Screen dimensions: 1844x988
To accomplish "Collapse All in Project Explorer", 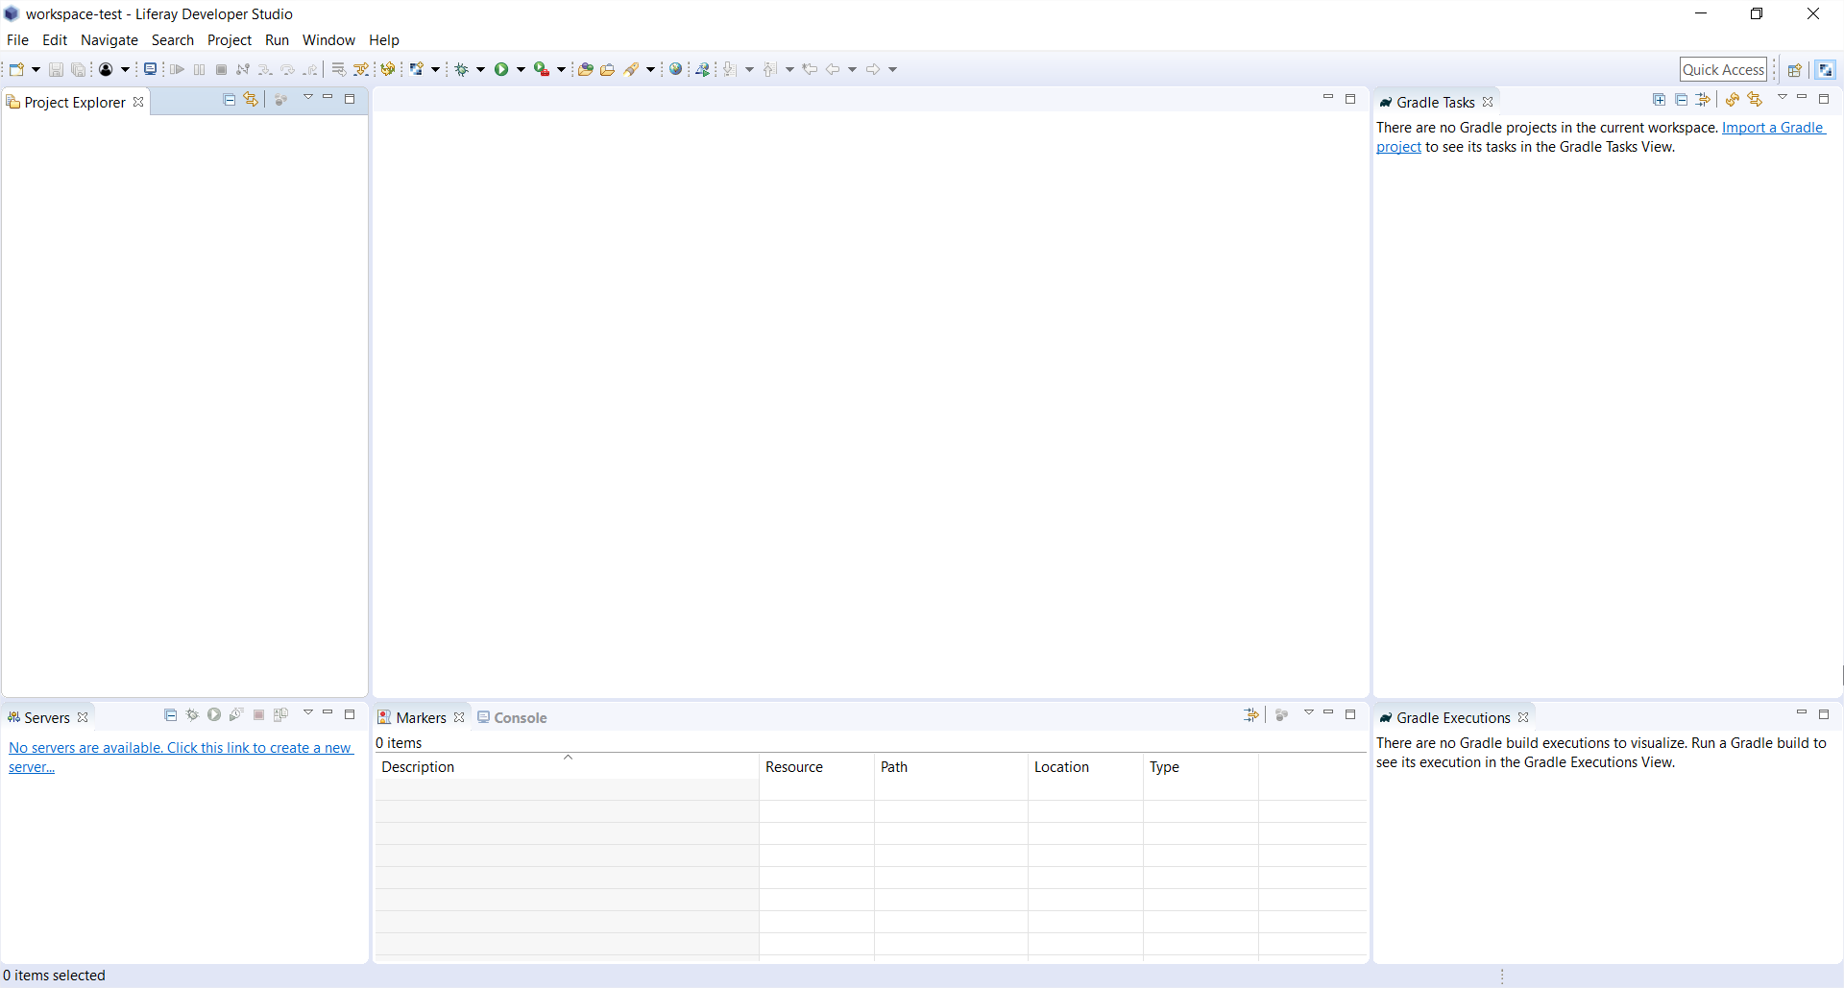I will [x=229, y=100].
